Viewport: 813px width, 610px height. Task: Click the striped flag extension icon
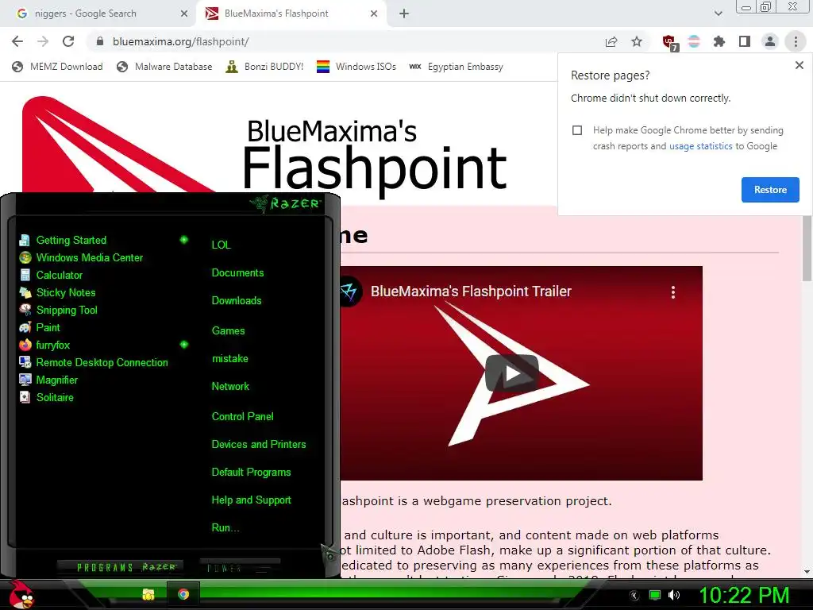pos(694,41)
